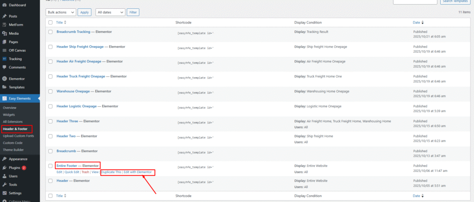Screen dimensions: 474x202
Task: Click the Plugins icon in sidebar
Action: pos(4,167)
